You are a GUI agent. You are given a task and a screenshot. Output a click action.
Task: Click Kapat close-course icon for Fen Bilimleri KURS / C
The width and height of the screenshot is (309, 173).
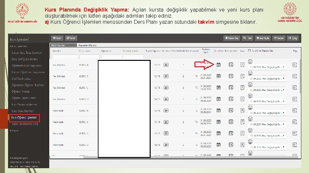click(x=242, y=88)
